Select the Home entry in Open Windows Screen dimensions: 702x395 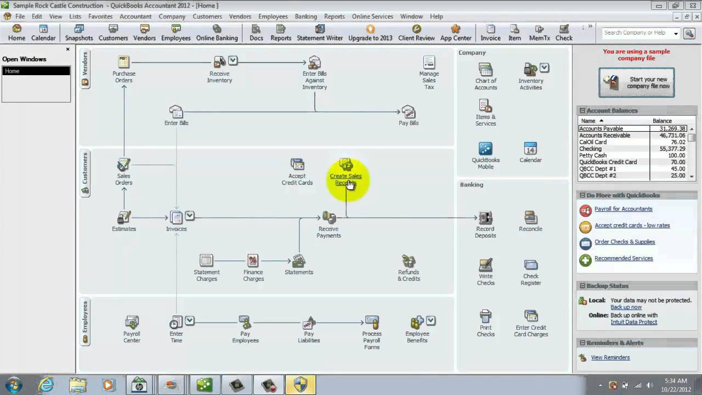36,71
